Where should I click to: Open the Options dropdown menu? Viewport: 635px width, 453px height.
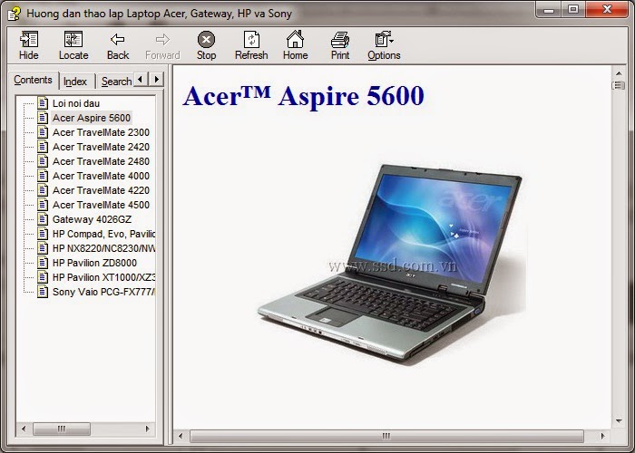(x=384, y=40)
